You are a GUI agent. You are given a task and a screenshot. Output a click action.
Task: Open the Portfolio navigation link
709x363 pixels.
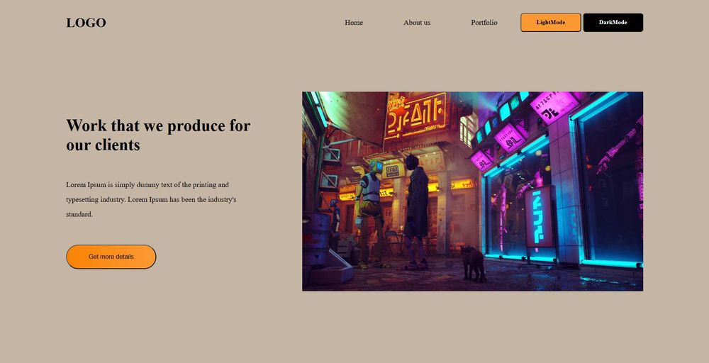[484, 23]
